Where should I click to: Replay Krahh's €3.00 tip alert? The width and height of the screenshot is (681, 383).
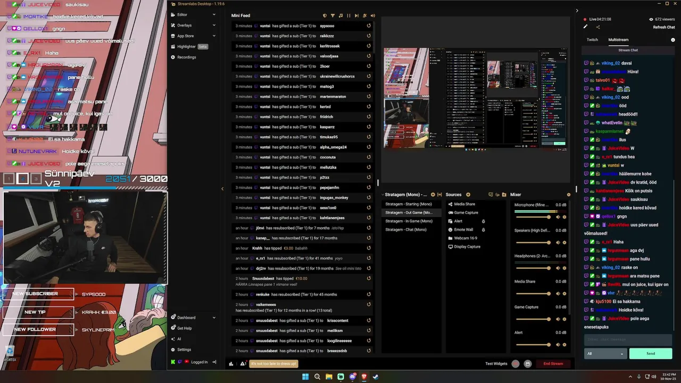[369, 248]
